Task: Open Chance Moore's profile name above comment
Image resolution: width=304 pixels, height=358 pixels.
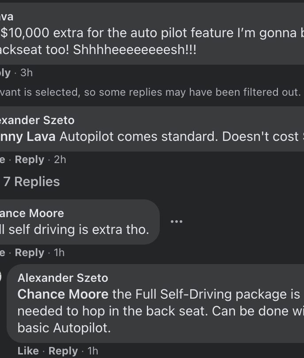Action: coord(32,213)
